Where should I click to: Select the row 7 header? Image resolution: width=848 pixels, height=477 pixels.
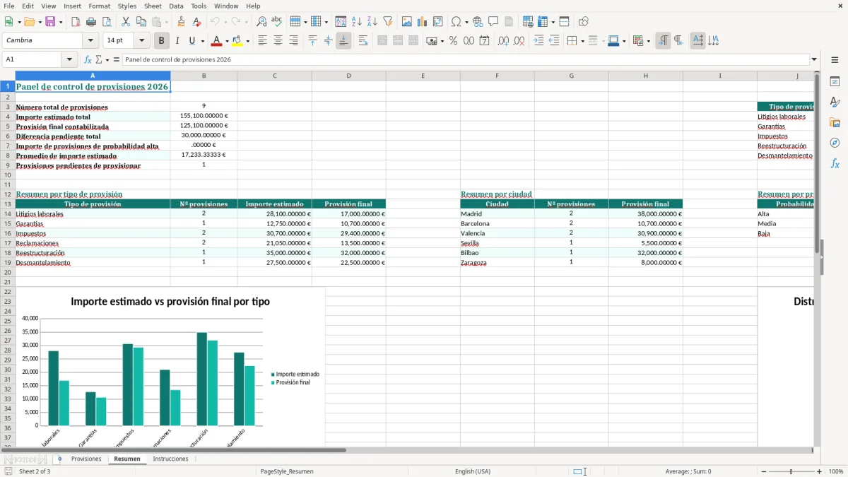7,146
